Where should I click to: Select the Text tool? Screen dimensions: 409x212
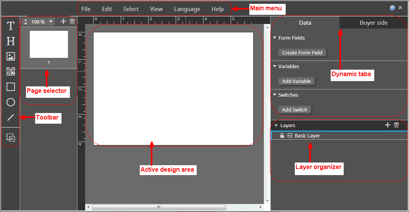11,26
